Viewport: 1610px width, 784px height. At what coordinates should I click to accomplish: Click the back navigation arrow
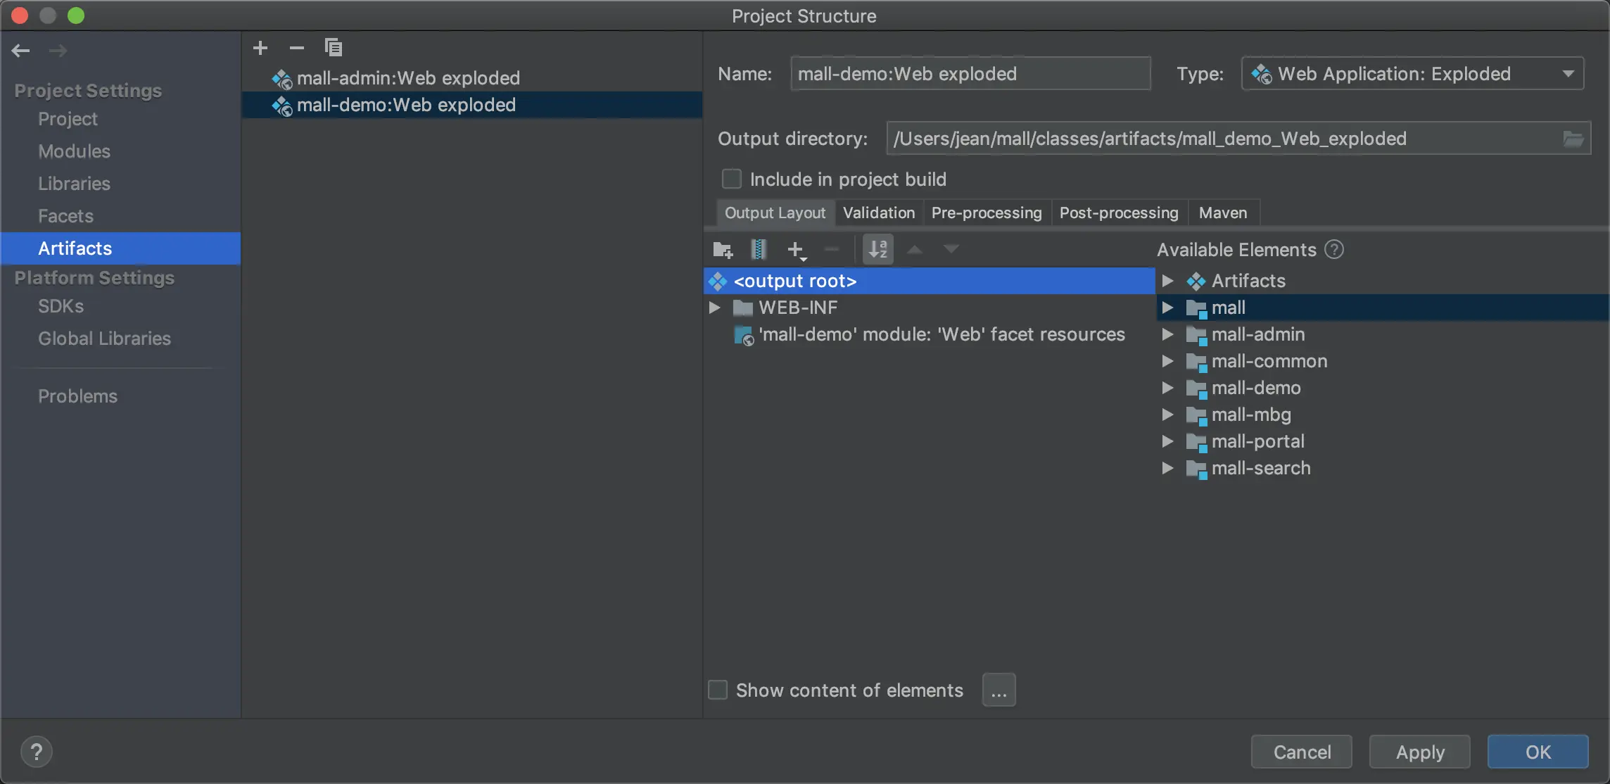[21, 51]
